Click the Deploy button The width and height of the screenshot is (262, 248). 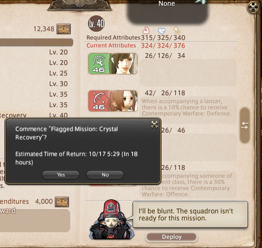(x=172, y=237)
